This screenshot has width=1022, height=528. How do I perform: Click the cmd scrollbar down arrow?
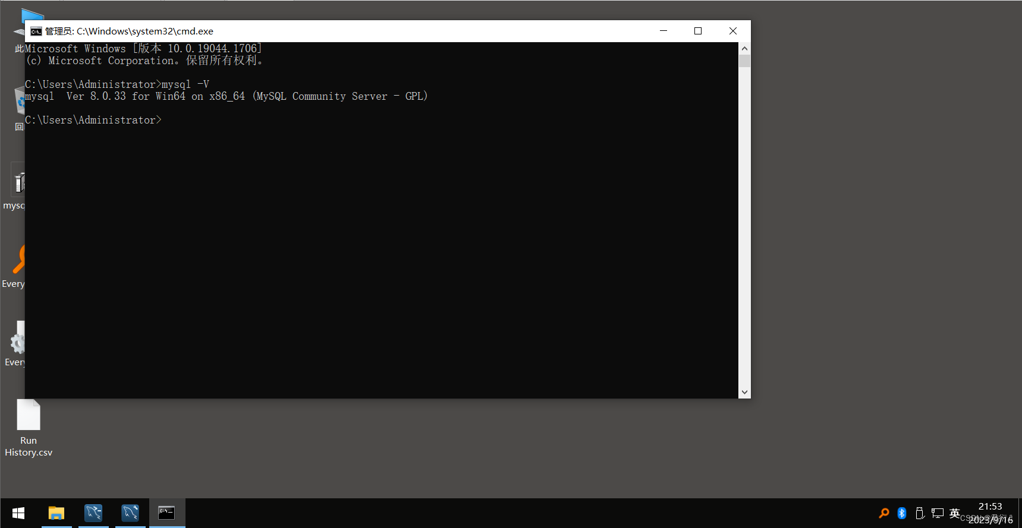point(744,393)
